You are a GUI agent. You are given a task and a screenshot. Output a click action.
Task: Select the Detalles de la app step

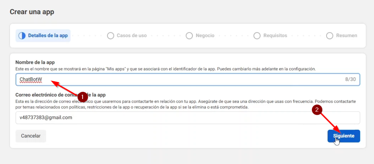pos(43,36)
